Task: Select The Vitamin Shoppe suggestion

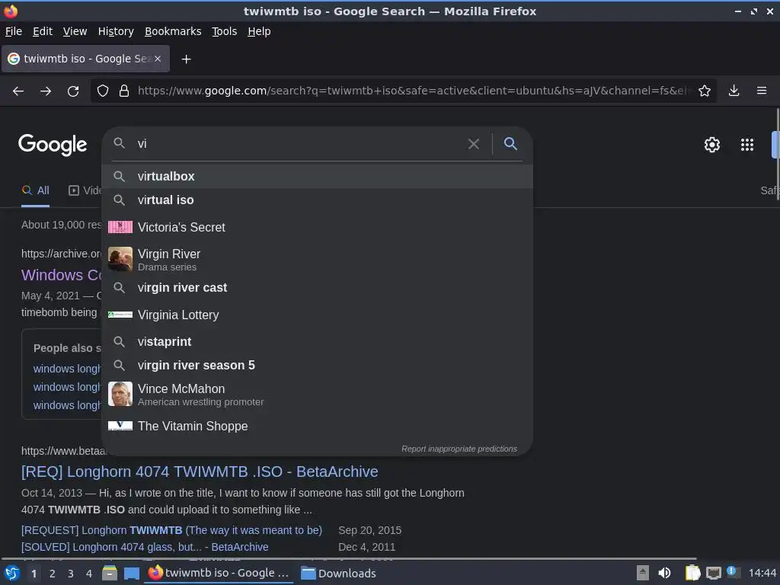Action: tap(317, 427)
